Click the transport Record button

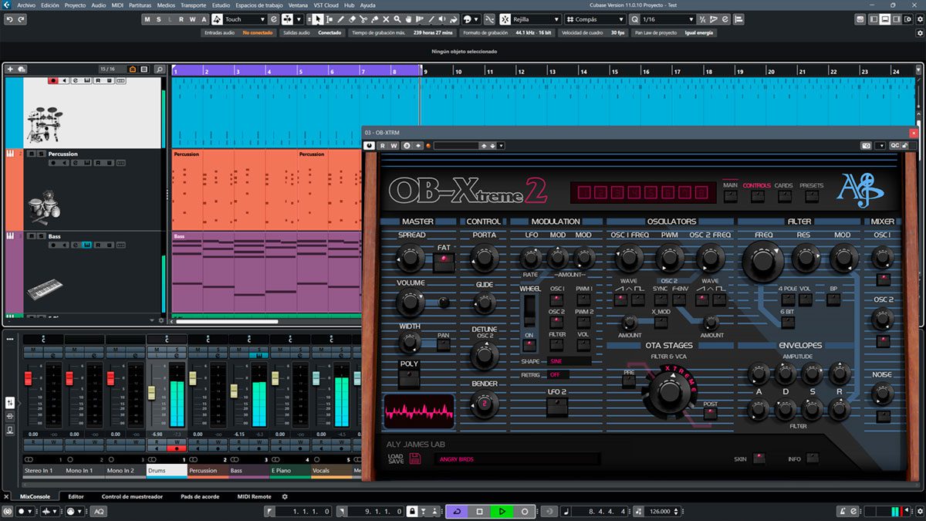525,511
